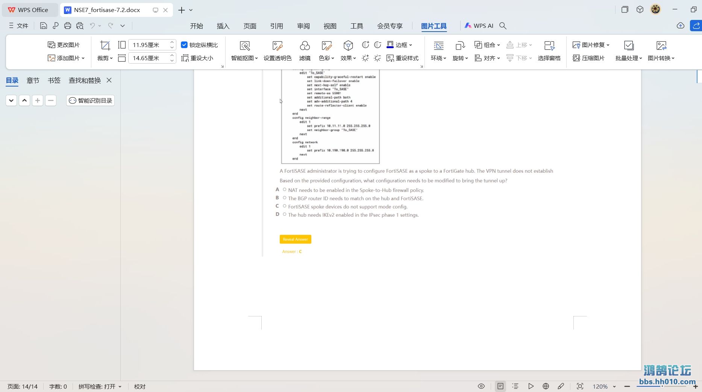This screenshot has width=702, height=392.
Task: Click reset size (重设大小) icon
Action: point(197,58)
